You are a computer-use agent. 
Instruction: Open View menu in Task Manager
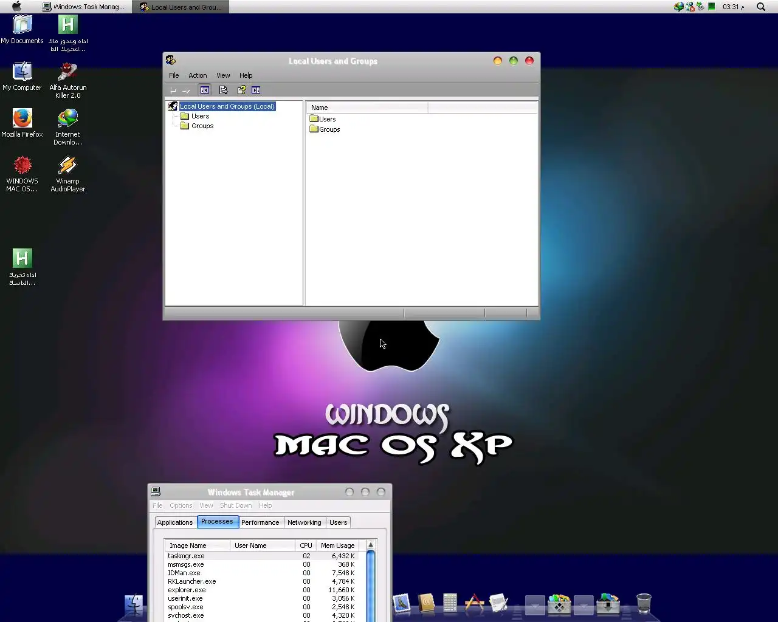207,505
